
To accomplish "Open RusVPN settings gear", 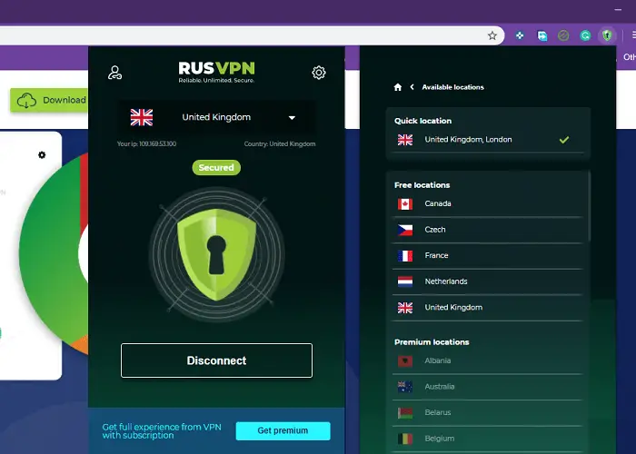I will point(318,73).
